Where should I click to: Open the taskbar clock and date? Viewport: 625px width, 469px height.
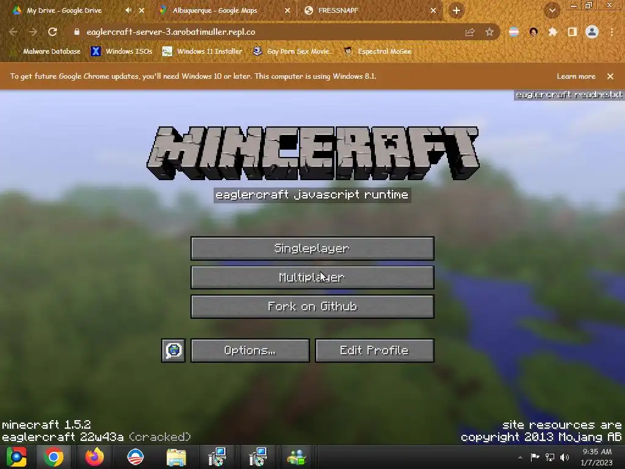tap(597, 457)
